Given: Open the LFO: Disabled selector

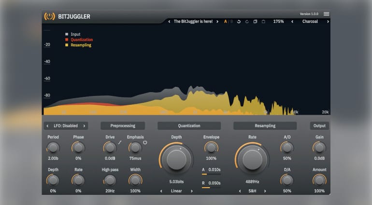Looking at the screenshot, I should click(66, 126).
